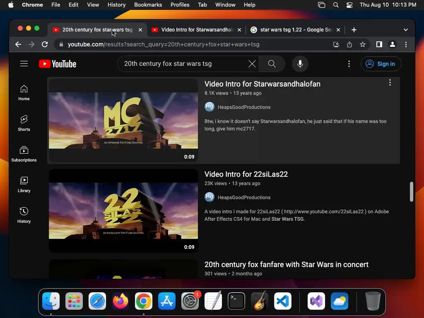
Task: Click HeapsGoodProductions avatar on first result
Action: [x=210, y=107]
